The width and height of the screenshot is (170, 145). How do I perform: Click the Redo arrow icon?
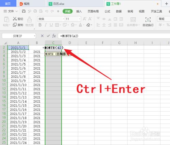52,11
